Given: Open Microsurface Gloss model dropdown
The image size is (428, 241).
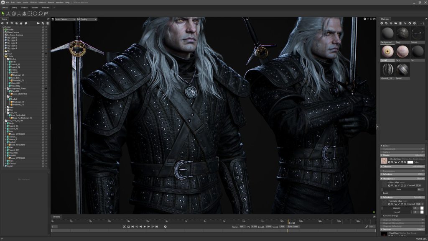Looking at the screenshot, I should point(420,179).
